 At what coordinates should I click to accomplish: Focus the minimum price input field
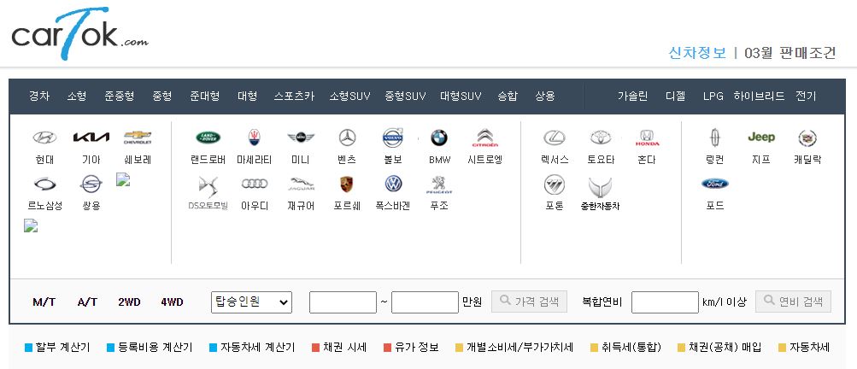pyautogui.click(x=343, y=302)
